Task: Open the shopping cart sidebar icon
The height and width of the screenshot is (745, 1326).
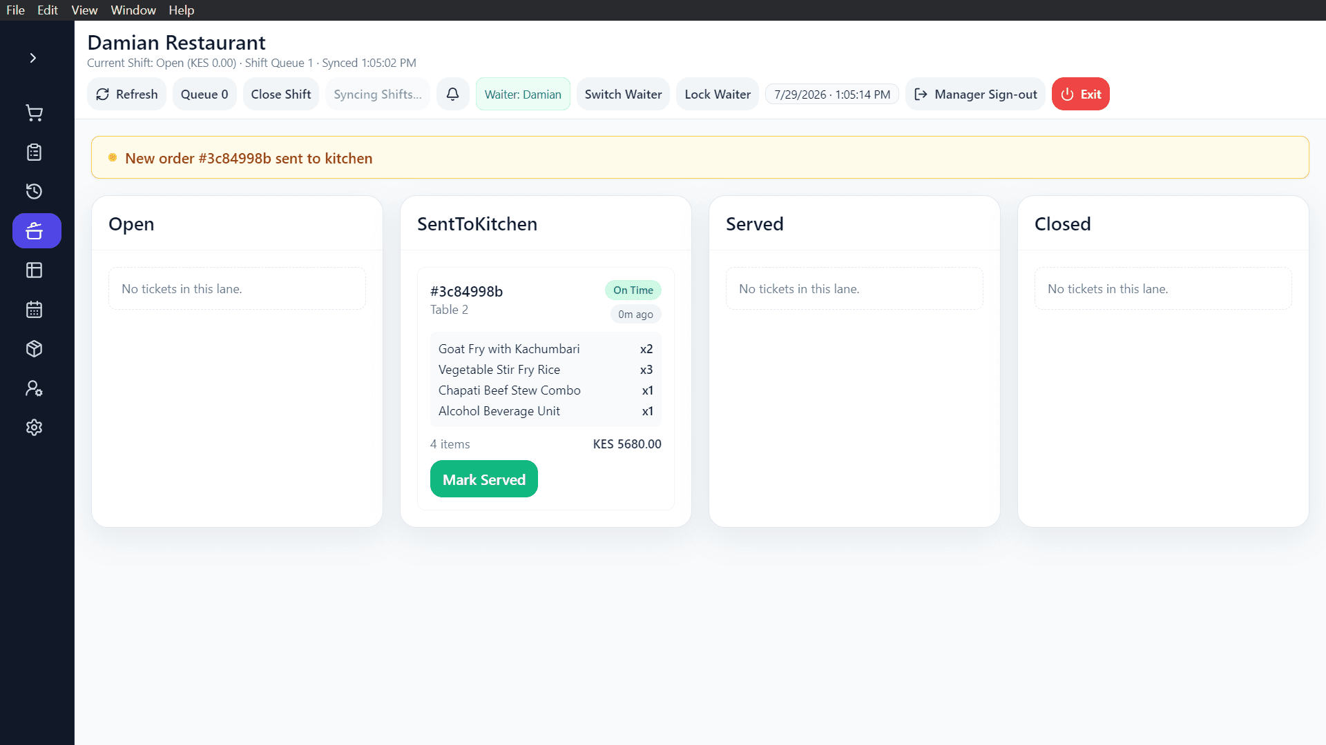Action: 35,113
